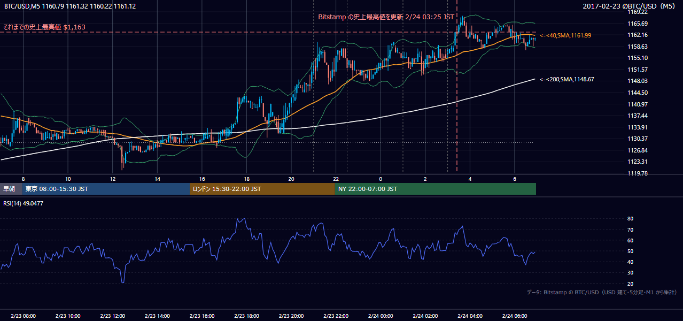Viewport: 683px width, 321px height.
Task: Select the "早朝" session block
Action: 11,189
